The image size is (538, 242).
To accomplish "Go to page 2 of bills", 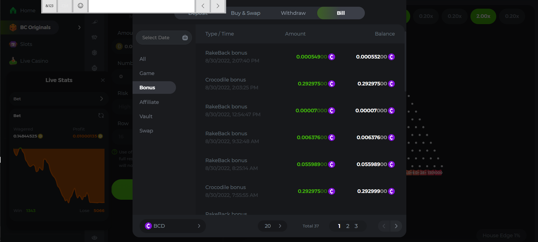I will tap(348, 226).
